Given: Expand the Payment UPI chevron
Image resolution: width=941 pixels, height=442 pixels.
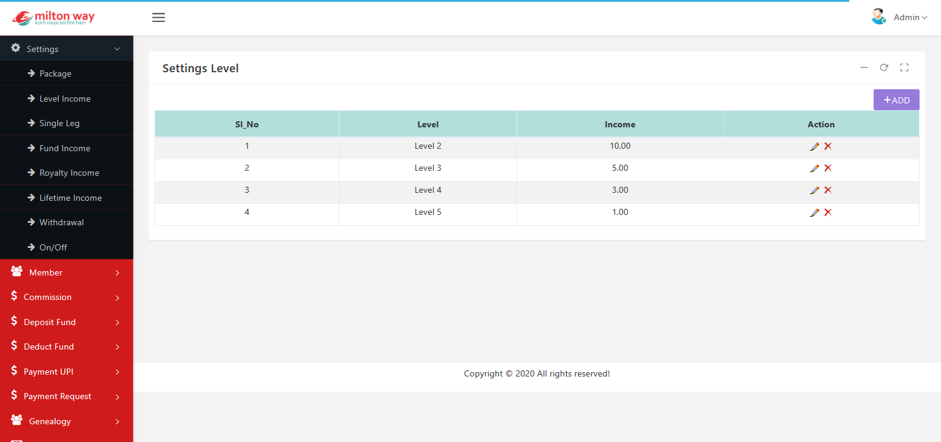Looking at the screenshot, I should coord(117,372).
